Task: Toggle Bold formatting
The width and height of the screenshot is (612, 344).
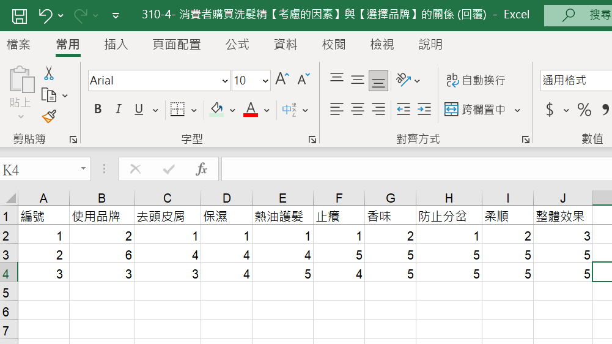Action: point(98,110)
